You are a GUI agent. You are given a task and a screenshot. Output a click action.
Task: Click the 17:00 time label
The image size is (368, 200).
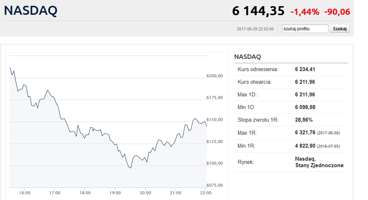pyautogui.click(x=55, y=193)
